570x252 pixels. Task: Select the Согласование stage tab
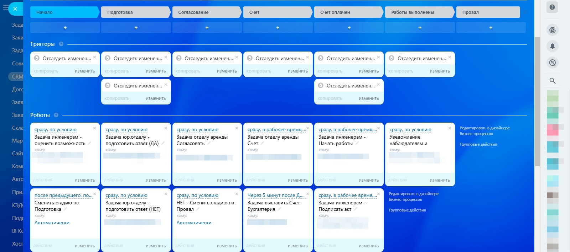click(206, 12)
